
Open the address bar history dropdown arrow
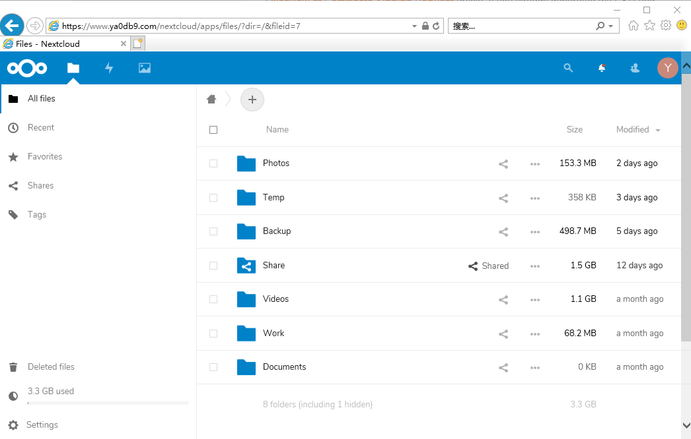tap(414, 26)
